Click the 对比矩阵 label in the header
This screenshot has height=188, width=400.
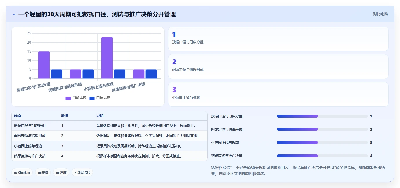(x=380, y=14)
